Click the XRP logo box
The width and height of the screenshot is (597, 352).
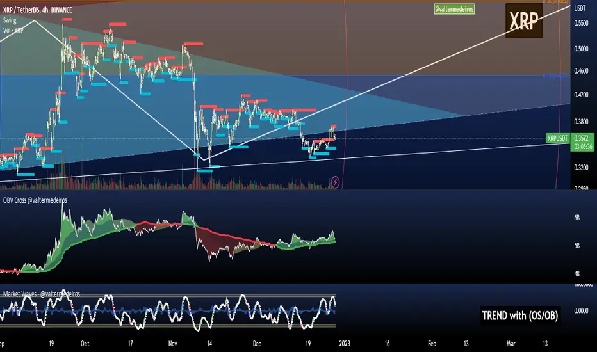pos(524,20)
